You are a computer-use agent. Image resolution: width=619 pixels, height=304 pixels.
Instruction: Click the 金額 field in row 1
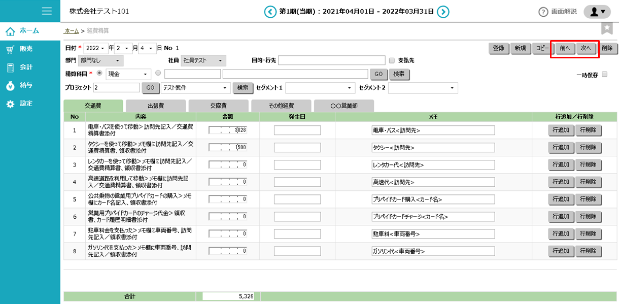pyautogui.click(x=228, y=130)
